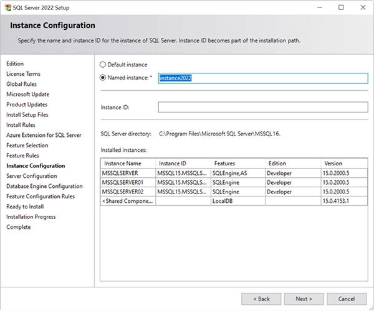Select the Default instance radio button
The height and width of the screenshot is (311, 374).
click(103, 65)
